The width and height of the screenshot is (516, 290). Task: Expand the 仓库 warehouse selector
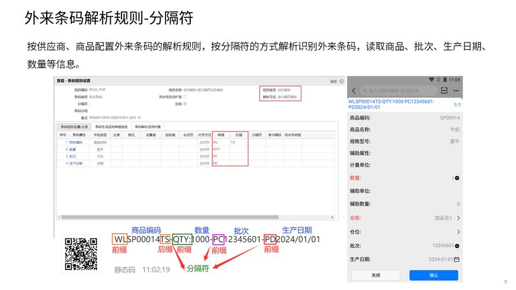[x=458, y=218]
